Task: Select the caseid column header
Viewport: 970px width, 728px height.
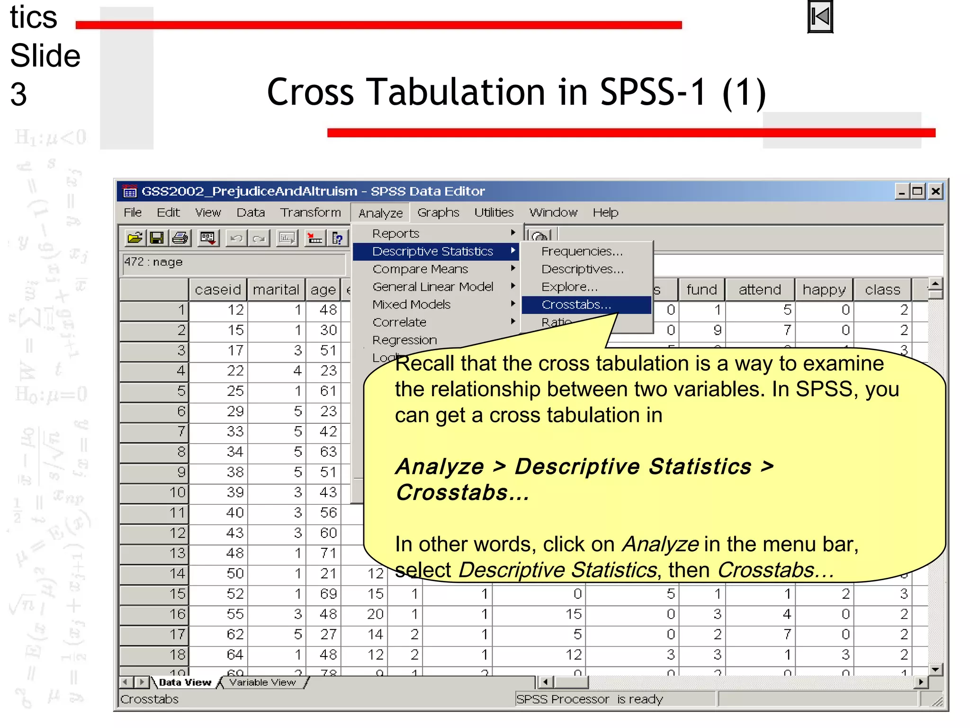Action: pos(218,290)
